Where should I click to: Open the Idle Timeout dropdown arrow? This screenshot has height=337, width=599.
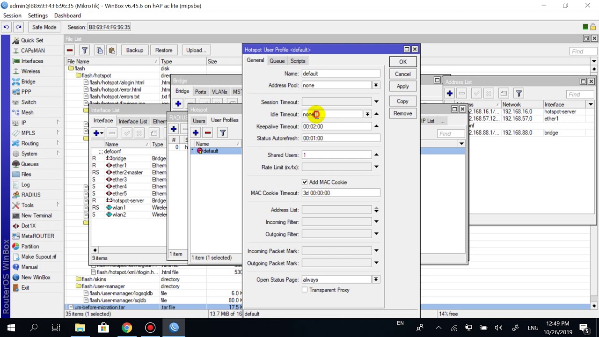click(x=368, y=114)
